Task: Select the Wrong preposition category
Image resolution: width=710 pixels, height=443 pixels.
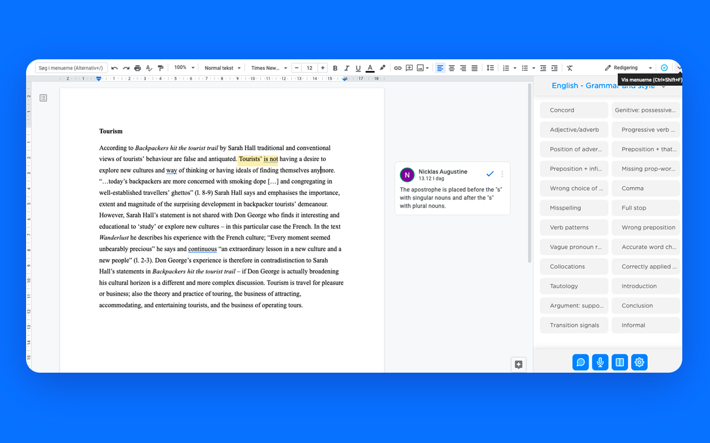Action: pos(646,227)
